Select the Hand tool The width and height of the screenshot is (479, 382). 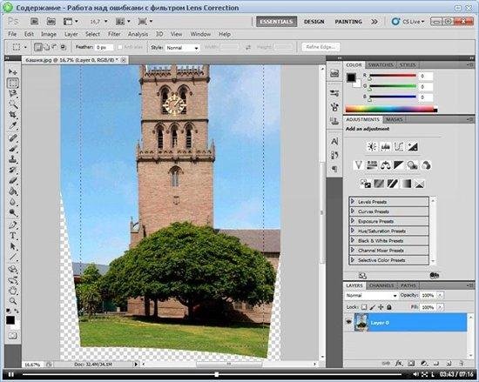pos(12,290)
